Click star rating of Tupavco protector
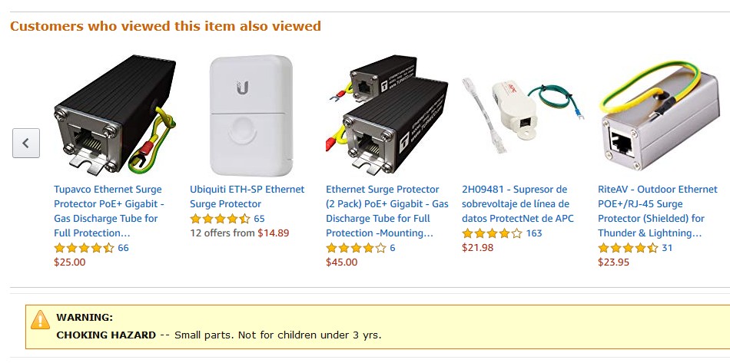 coord(84,248)
